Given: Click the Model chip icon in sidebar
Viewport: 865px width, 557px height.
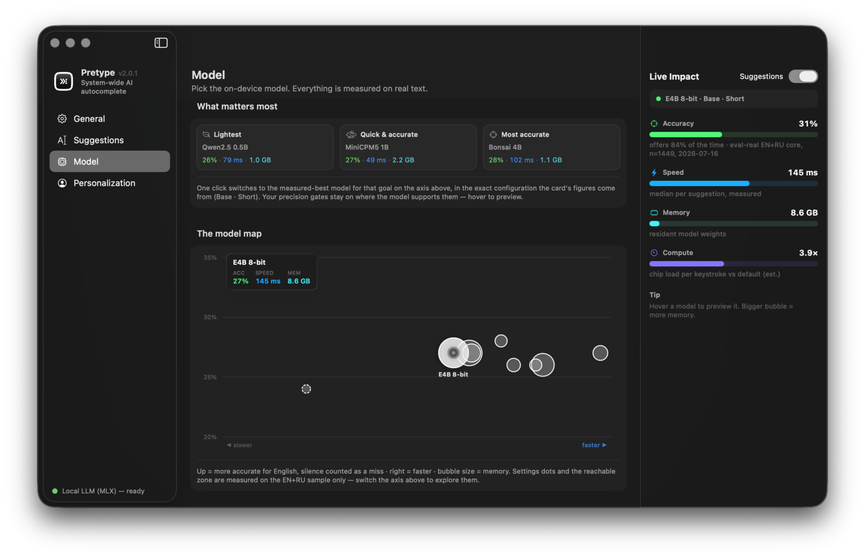Looking at the screenshot, I should point(62,162).
